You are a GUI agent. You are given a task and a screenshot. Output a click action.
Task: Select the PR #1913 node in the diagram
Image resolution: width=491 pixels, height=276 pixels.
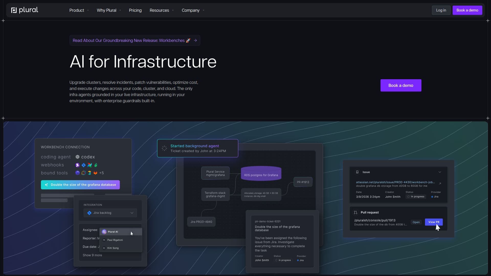coord(303,182)
